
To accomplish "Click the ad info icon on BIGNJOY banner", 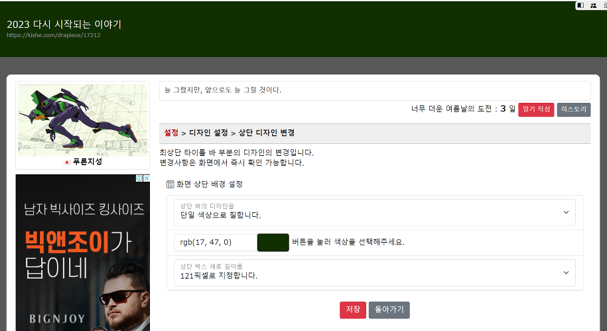I will tap(139, 178).
